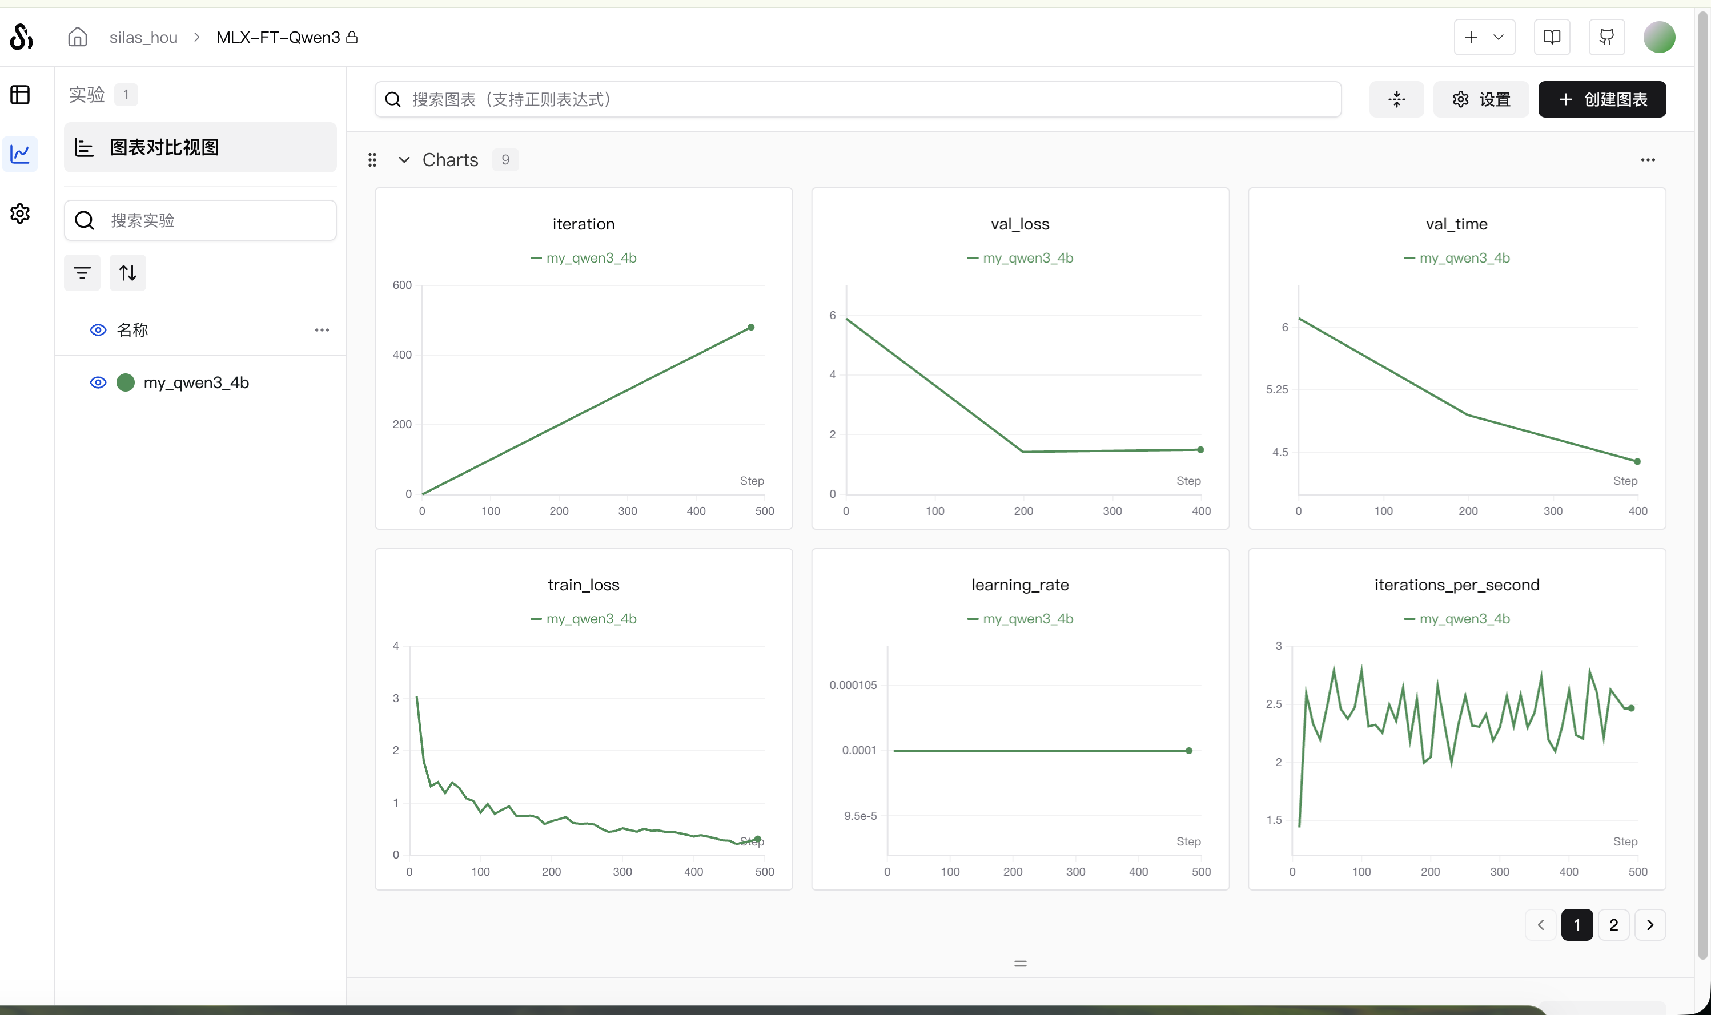Image resolution: width=1711 pixels, height=1015 pixels.
Task: Open the table view sidebar icon
Action: (x=20, y=94)
